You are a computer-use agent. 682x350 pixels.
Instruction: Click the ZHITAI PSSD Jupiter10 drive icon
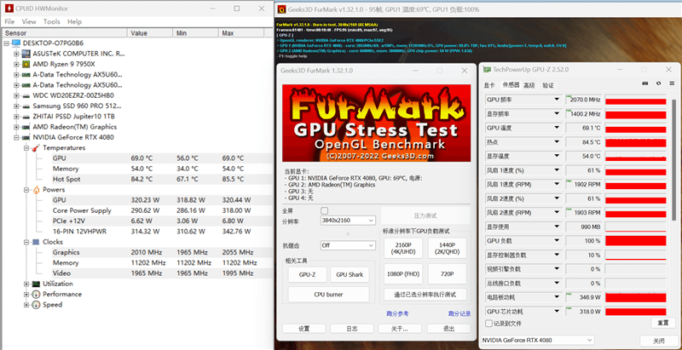[26, 117]
